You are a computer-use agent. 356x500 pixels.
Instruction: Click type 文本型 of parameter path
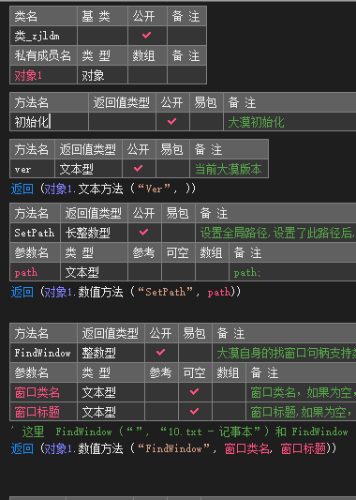point(95,272)
